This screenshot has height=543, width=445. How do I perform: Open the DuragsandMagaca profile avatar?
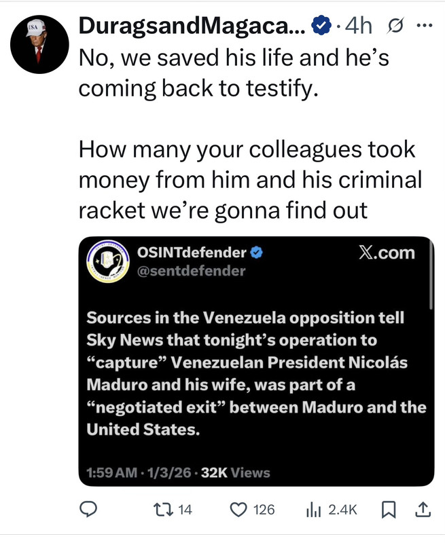(39, 44)
